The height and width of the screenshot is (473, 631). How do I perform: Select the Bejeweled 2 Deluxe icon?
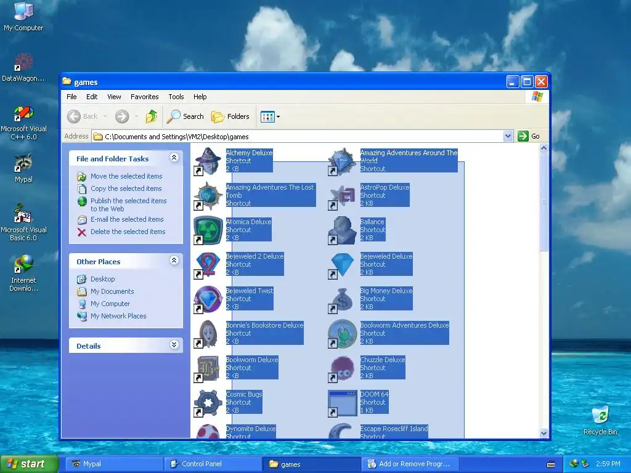[x=208, y=265]
